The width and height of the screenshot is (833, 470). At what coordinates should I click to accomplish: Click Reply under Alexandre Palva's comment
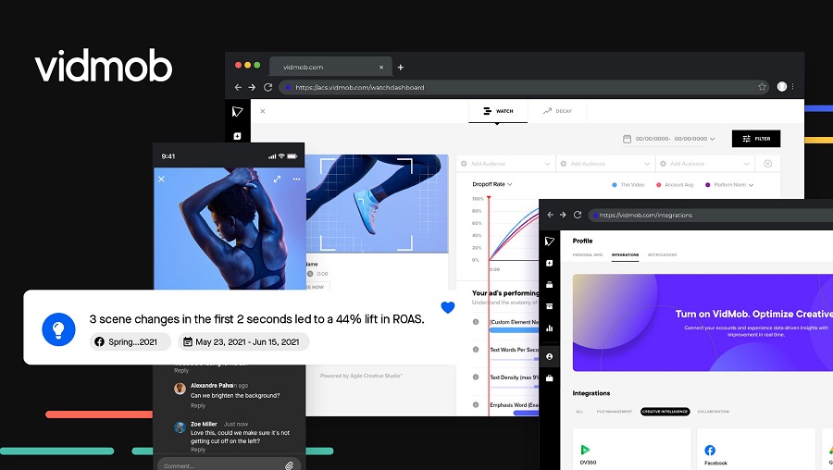(x=198, y=405)
